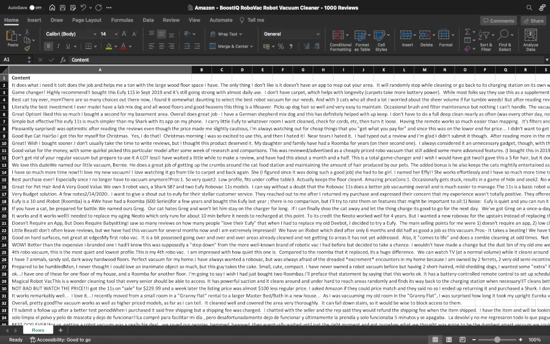Add a new sheet with the plus button
550x344 pixels.
[61, 330]
